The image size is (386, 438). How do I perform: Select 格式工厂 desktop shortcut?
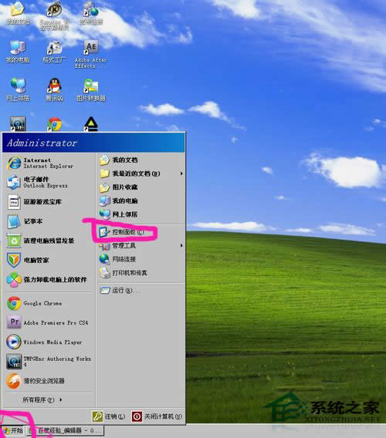pos(55,52)
